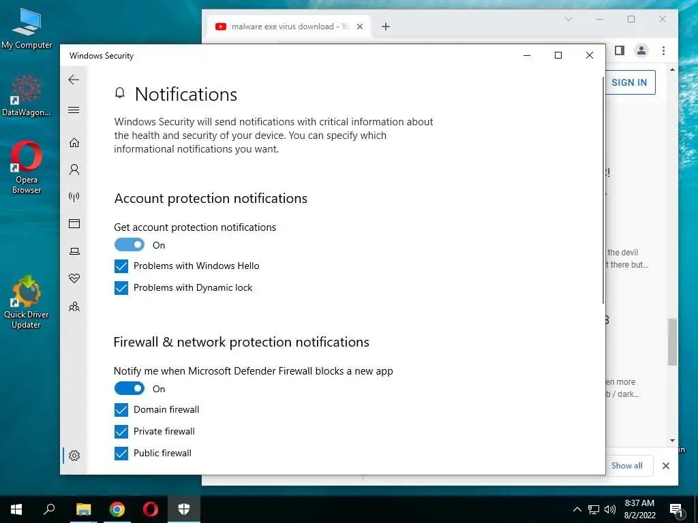Screen dimensions: 698x523
Task: Open taskbar search magnifier
Action: click(x=49, y=509)
